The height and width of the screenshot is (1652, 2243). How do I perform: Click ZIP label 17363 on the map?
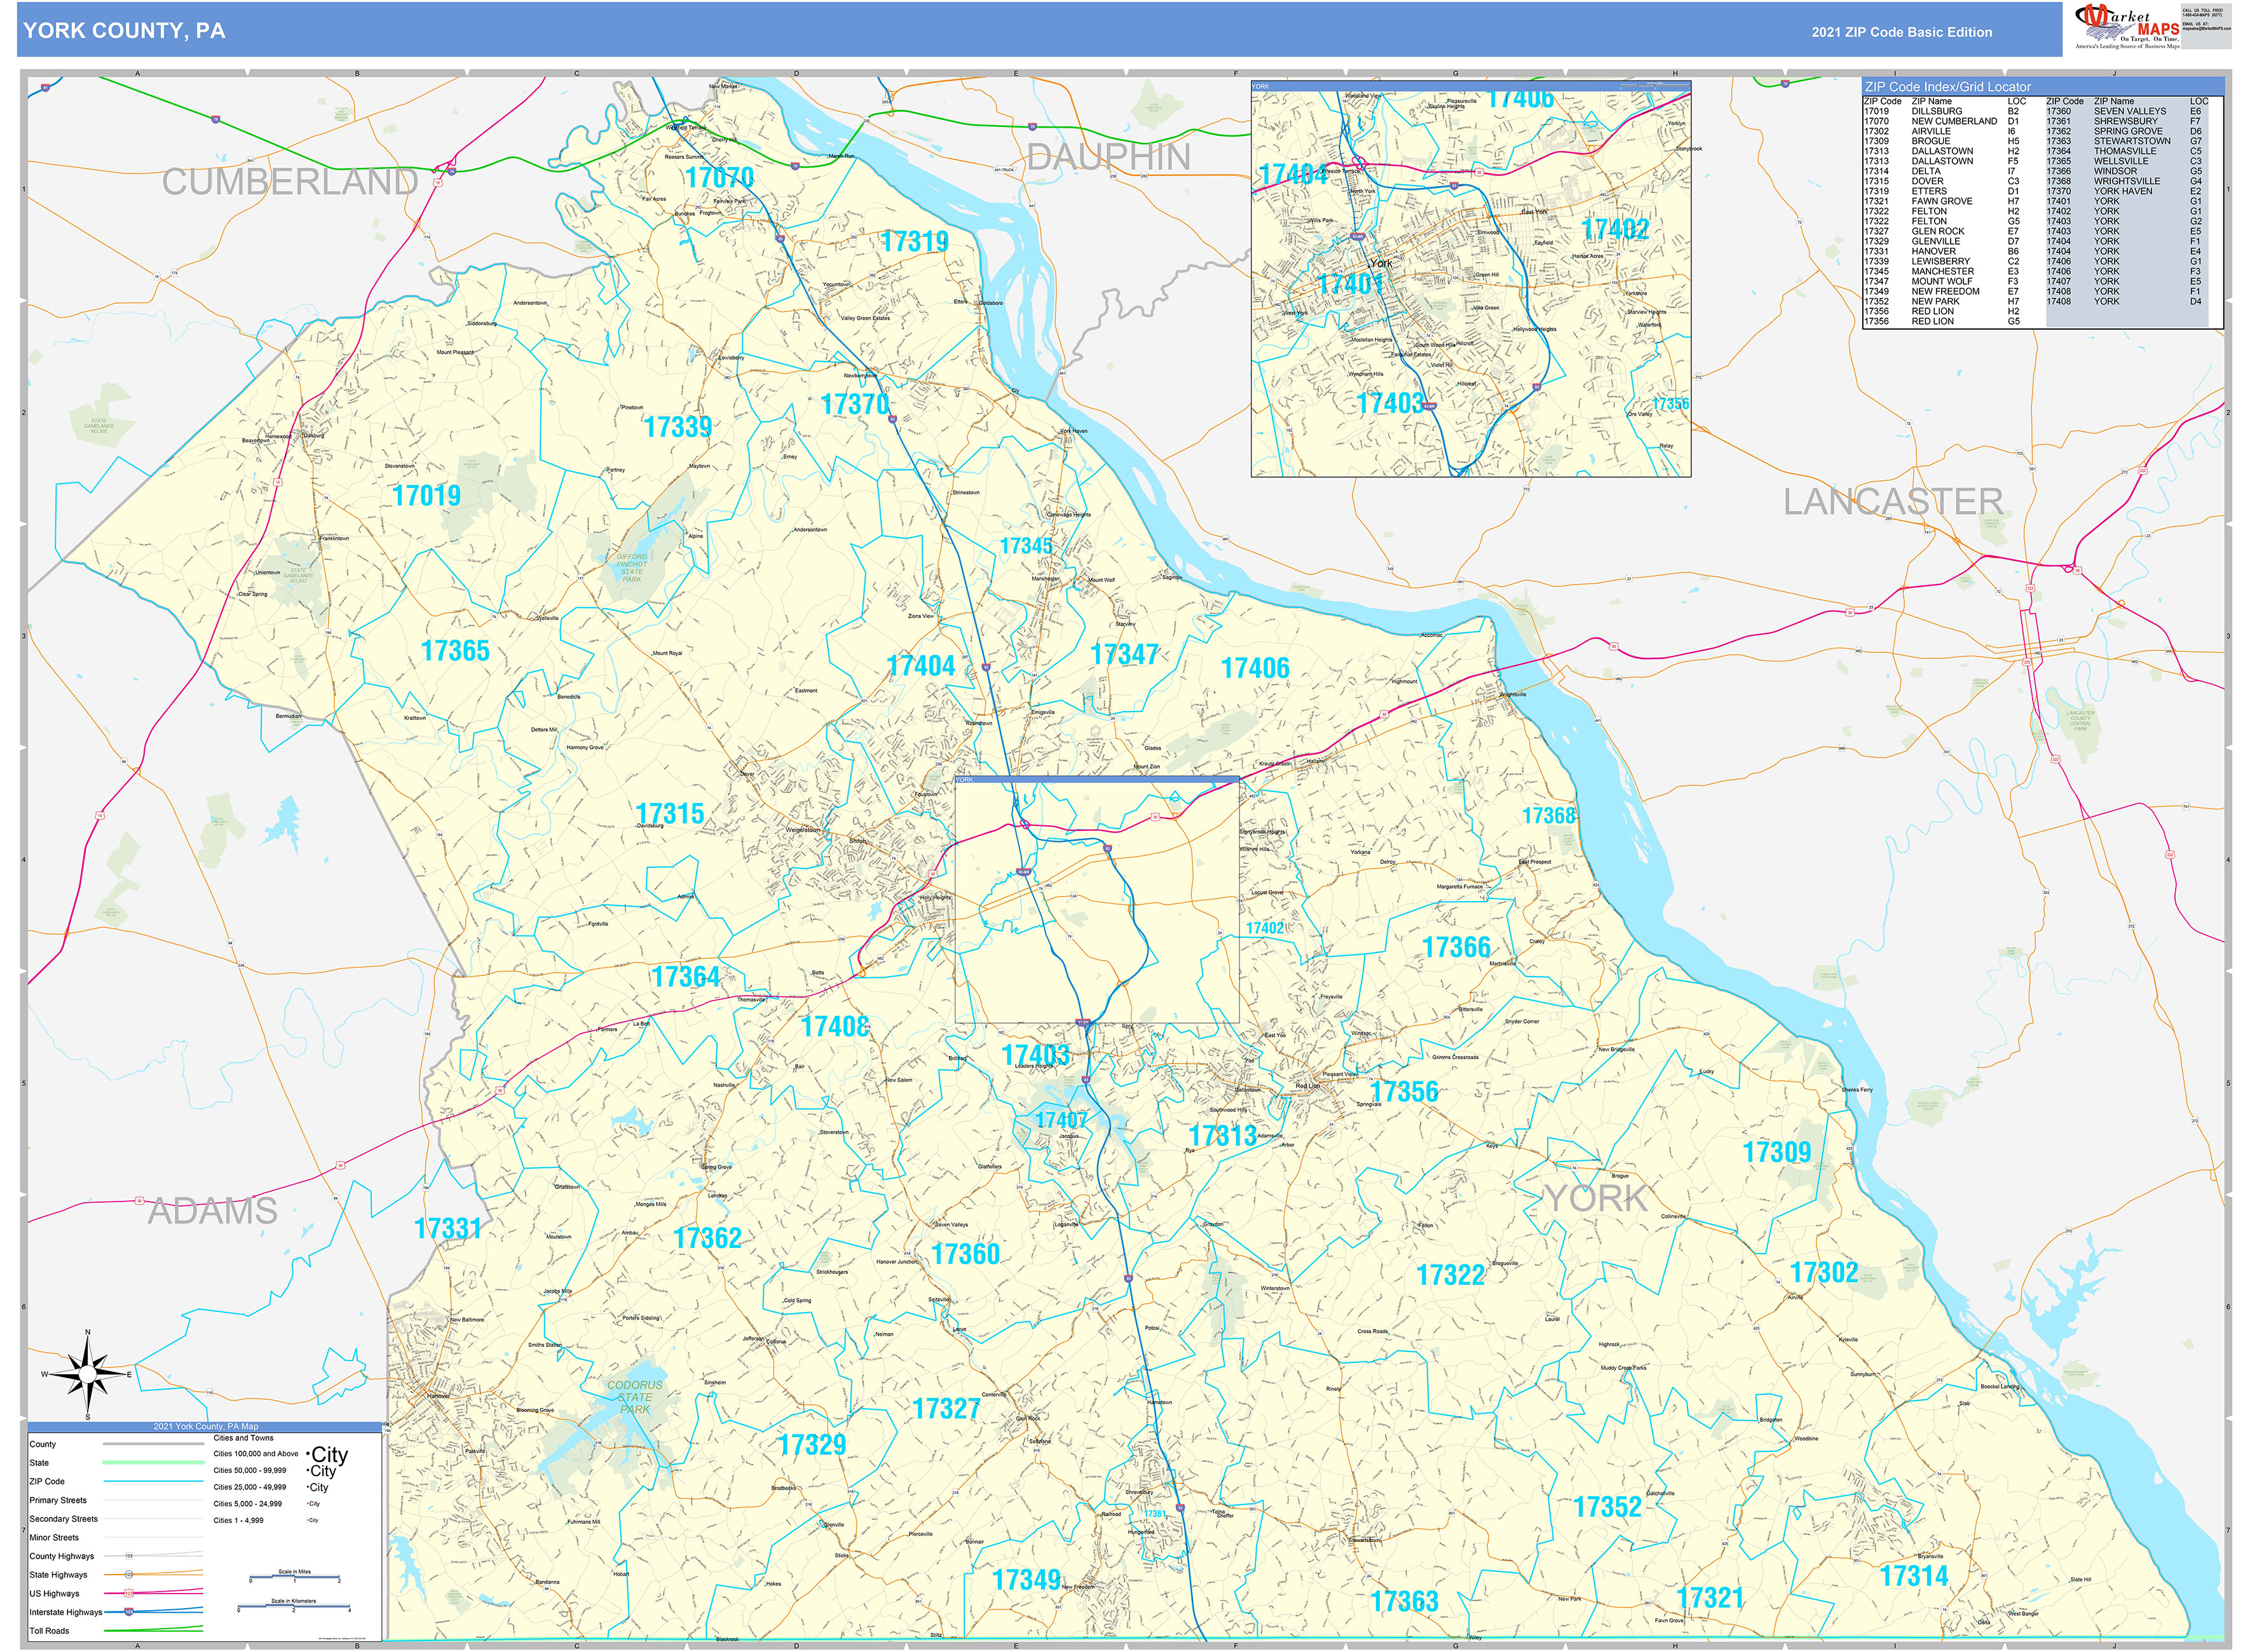point(1405,1602)
